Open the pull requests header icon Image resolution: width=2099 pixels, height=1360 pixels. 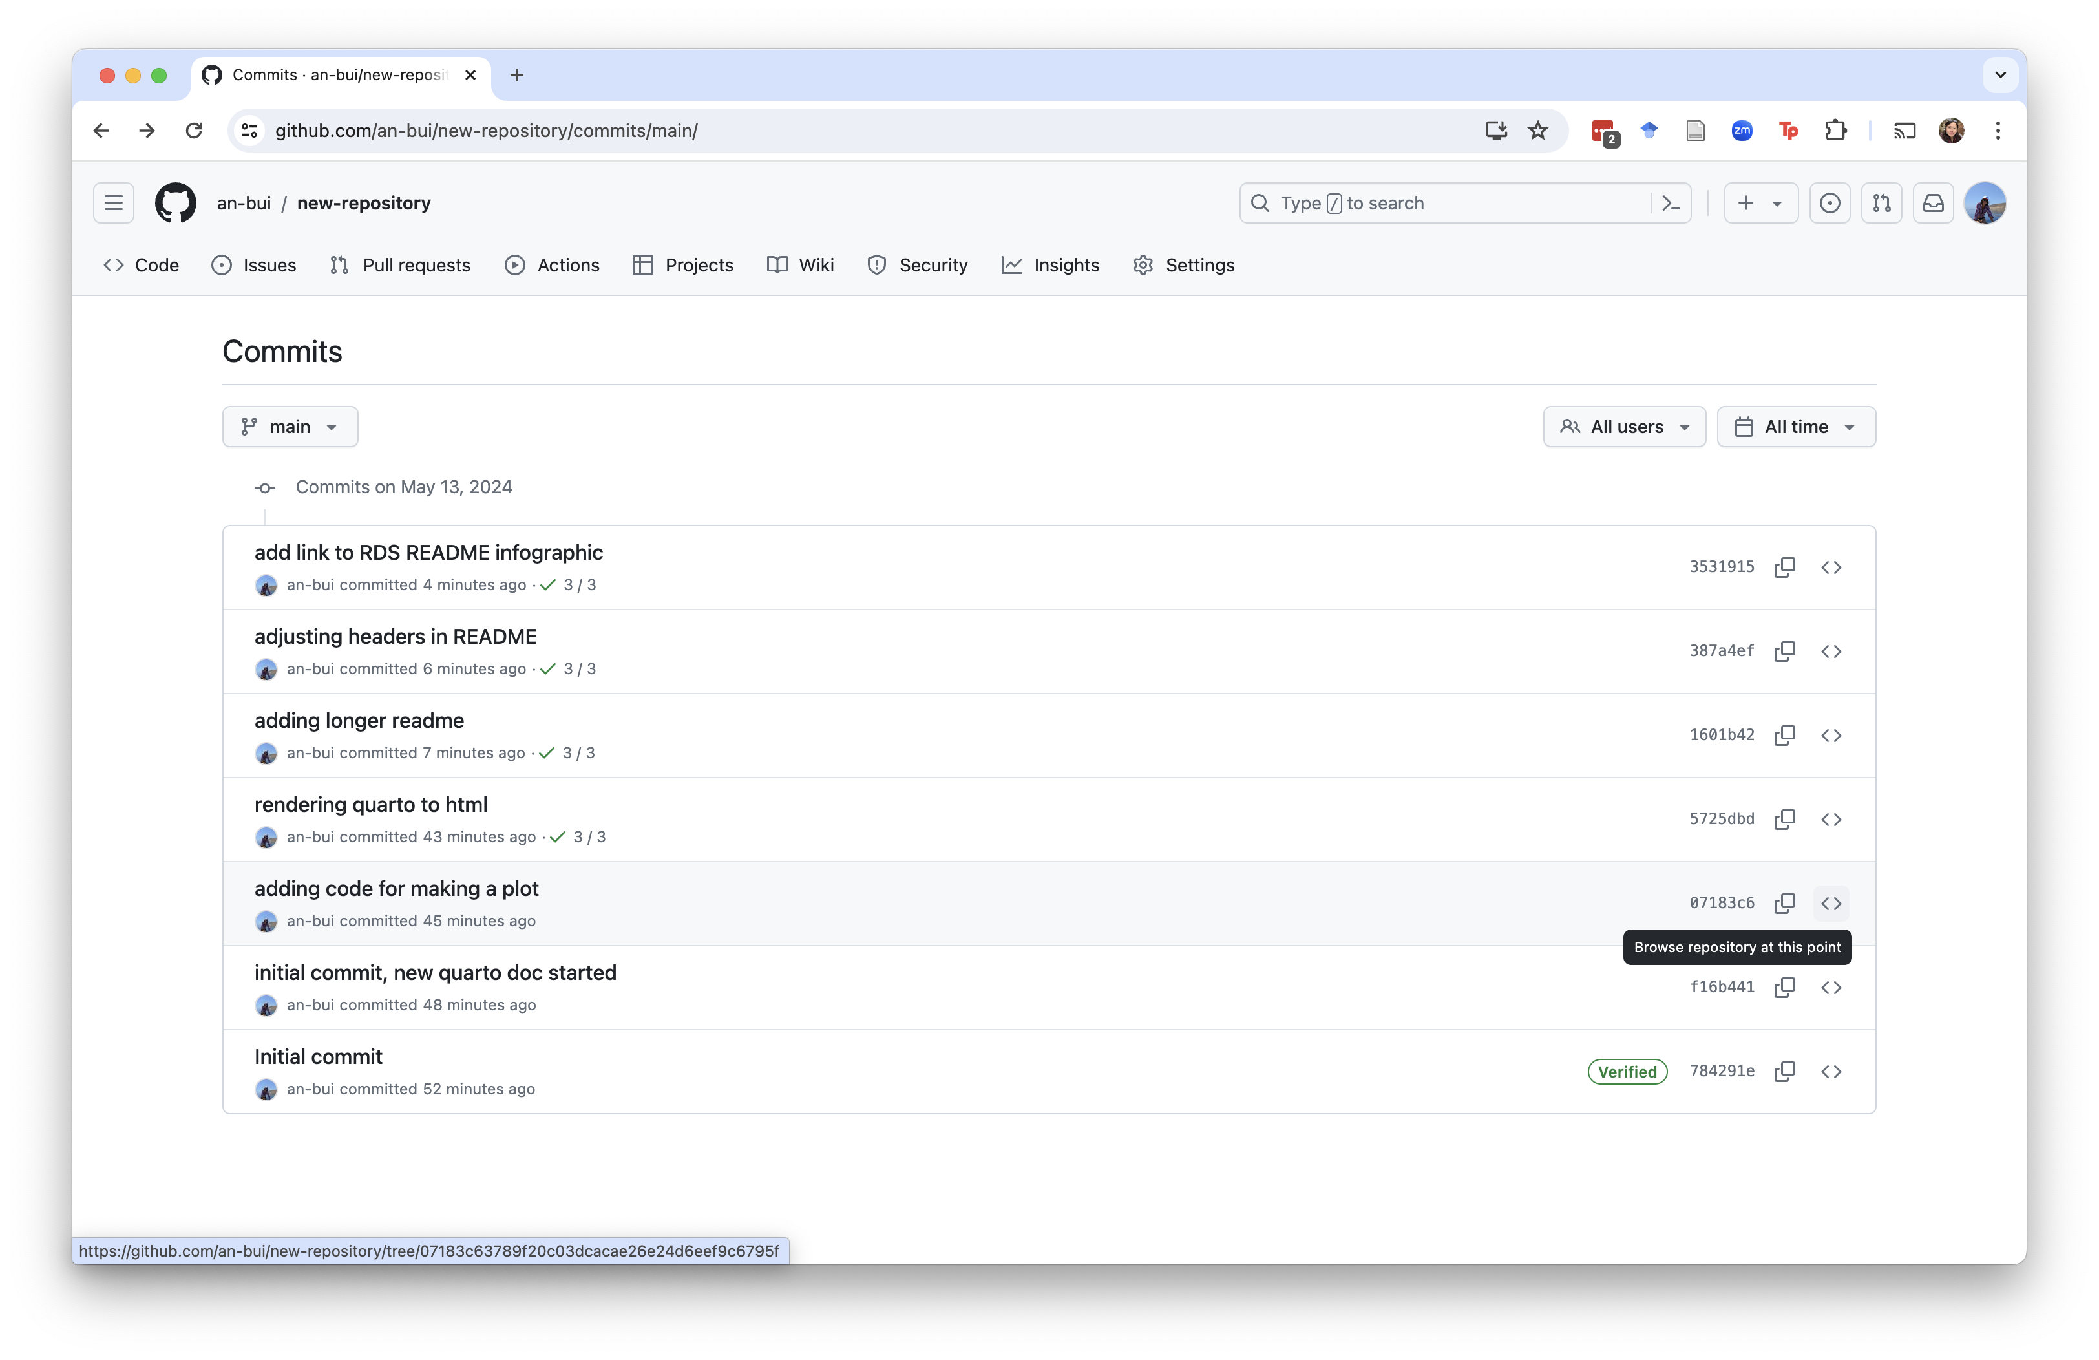pyautogui.click(x=1881, y=203)
